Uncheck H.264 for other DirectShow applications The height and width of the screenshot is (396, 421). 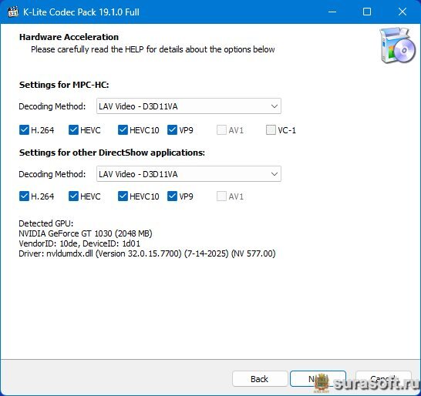[24, 196]
